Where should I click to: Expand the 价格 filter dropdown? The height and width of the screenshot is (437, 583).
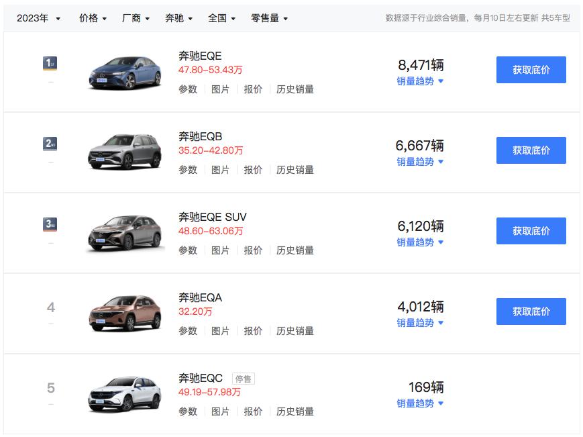coord(93,18)
